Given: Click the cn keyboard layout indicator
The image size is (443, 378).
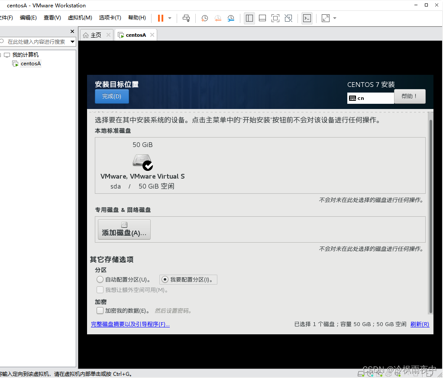Looking at the screenshot, I should tap(370, 98).
